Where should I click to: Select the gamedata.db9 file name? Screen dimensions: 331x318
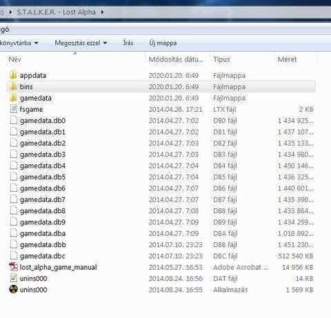click(x=43, y=222)
